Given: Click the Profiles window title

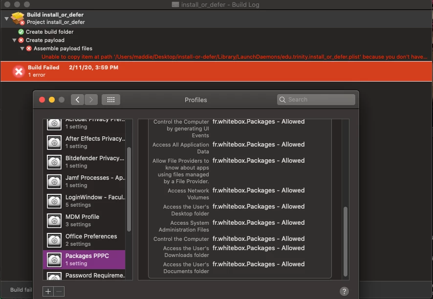Looking at the screenshot, I should (196, 100).
